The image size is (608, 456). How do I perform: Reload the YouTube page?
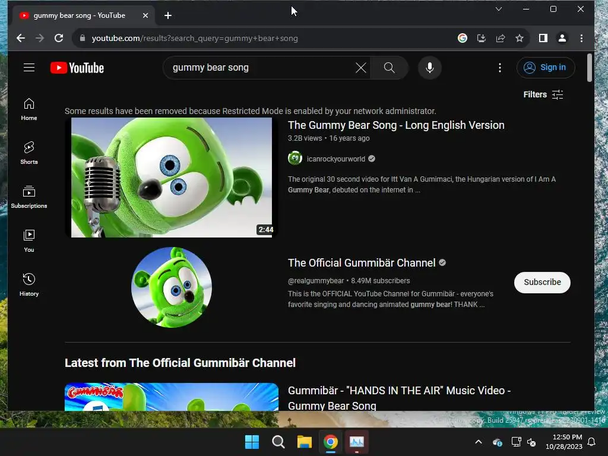(59, 38)
